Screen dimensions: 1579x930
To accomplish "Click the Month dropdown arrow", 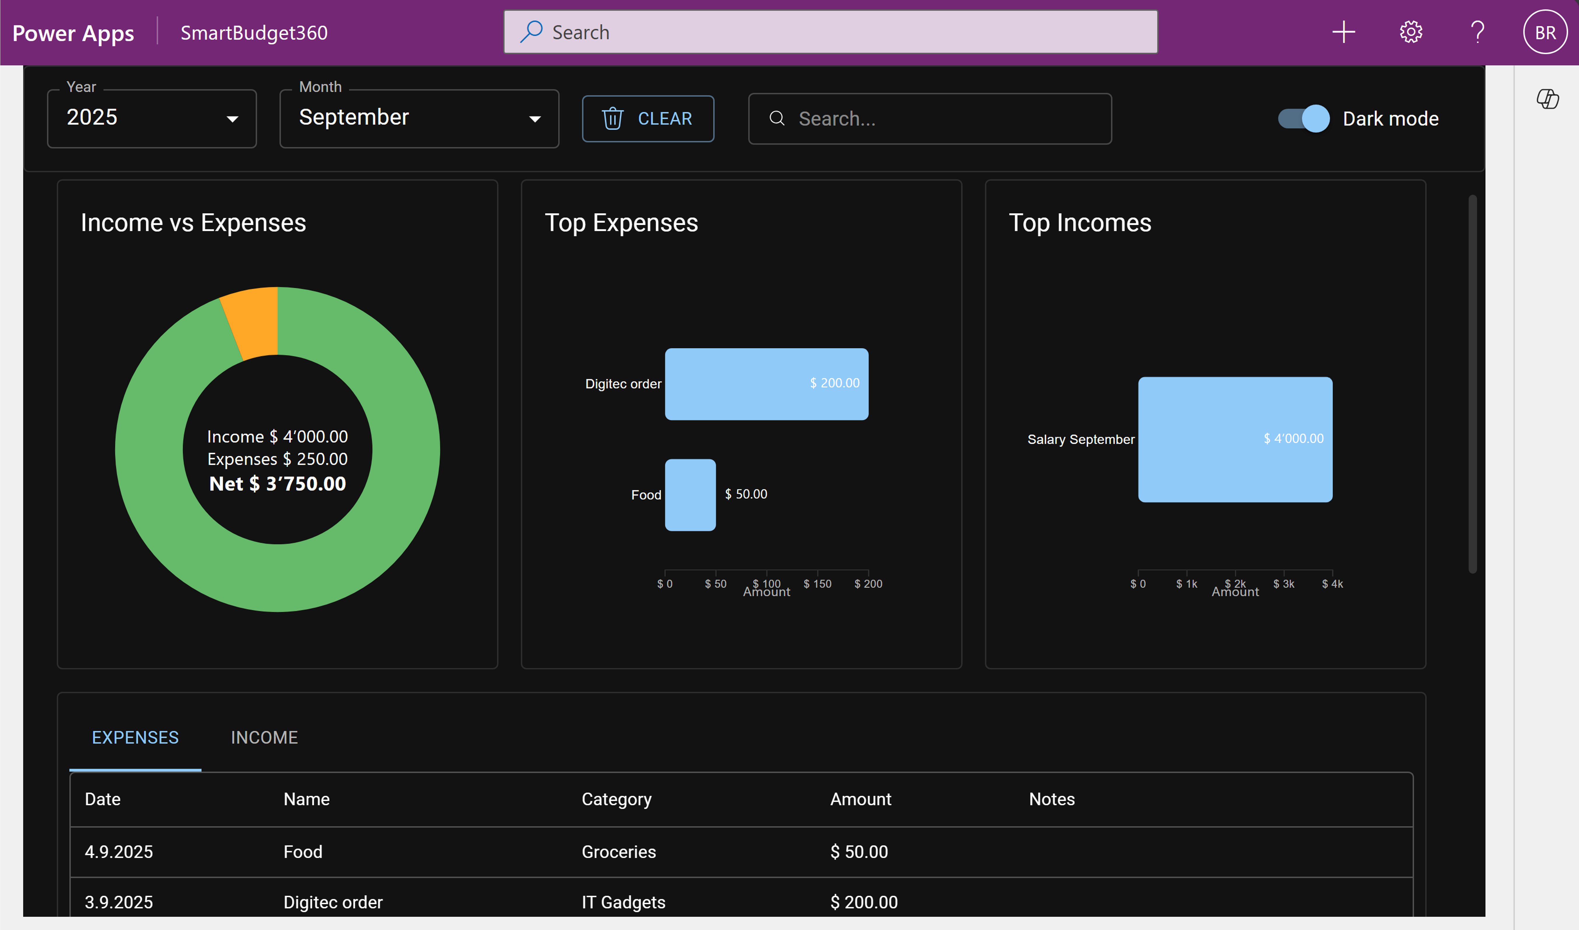I will 535,119.
